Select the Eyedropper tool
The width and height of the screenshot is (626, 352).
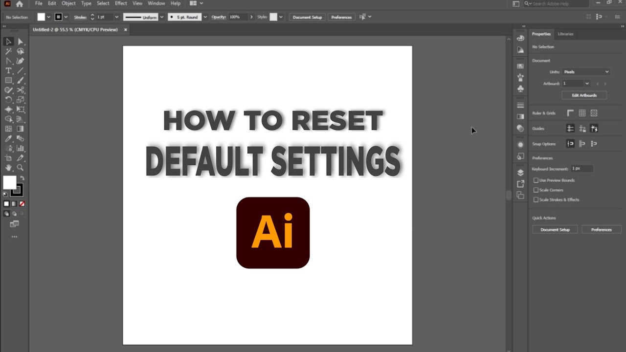pyautogui.click(x=8, y=139)
